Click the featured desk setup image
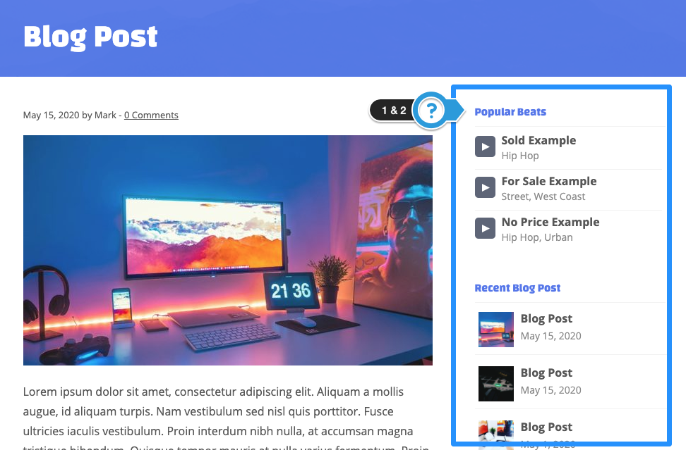The height and width of the screenshot is (450, 686). pyautogui.click(x=228, y=250)
